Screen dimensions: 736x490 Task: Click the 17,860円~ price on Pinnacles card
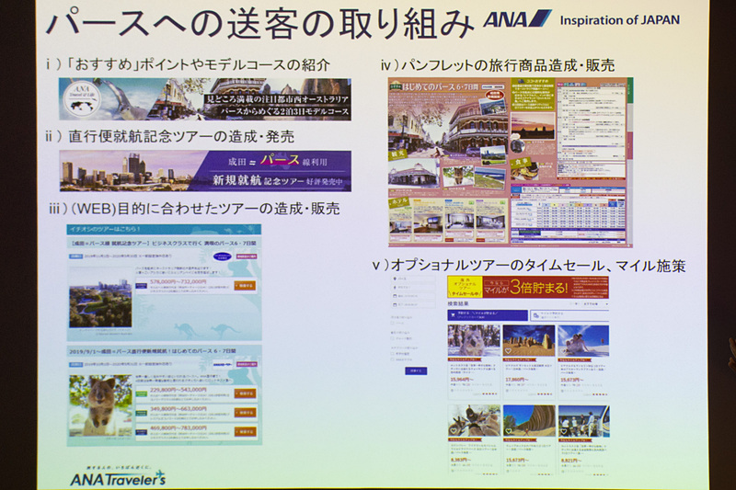pyautogui.click(x=517, y=380)
